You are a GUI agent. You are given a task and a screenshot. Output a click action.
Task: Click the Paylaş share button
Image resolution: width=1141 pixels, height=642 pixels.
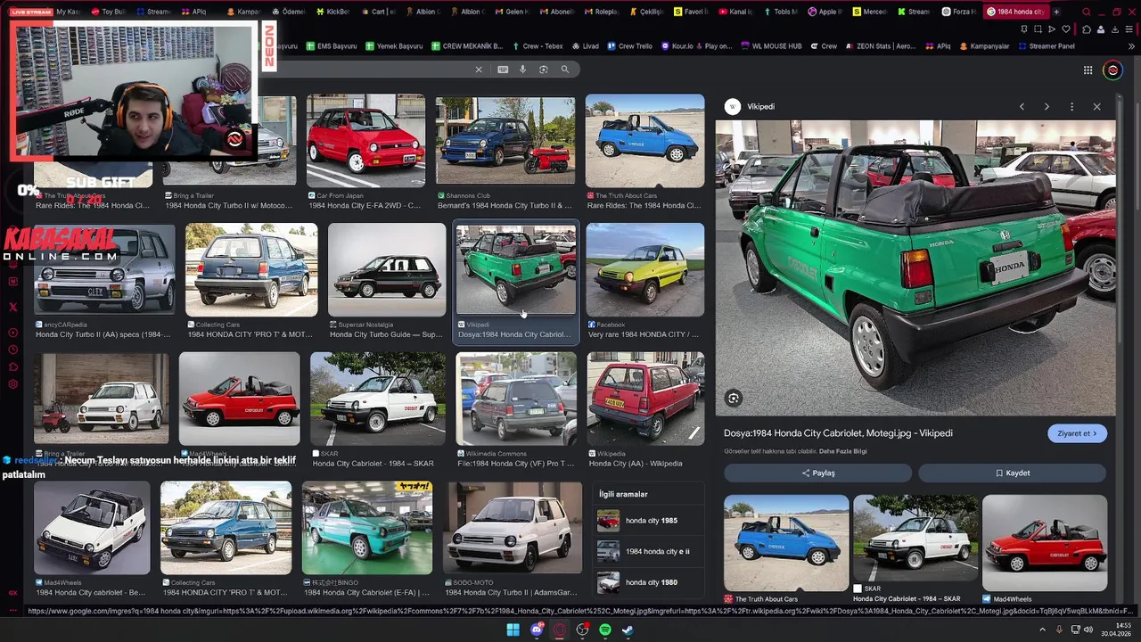tap(818, 473)
